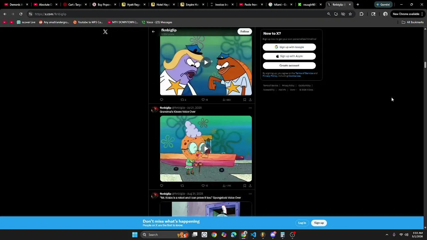The height and width of the screenshot is (240, 427).
Task: Expand the More footer options
Action: (x=293, y=90)
